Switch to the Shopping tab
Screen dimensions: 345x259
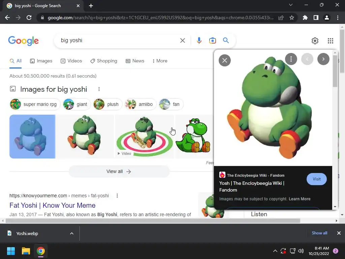[x=104, y=61]
